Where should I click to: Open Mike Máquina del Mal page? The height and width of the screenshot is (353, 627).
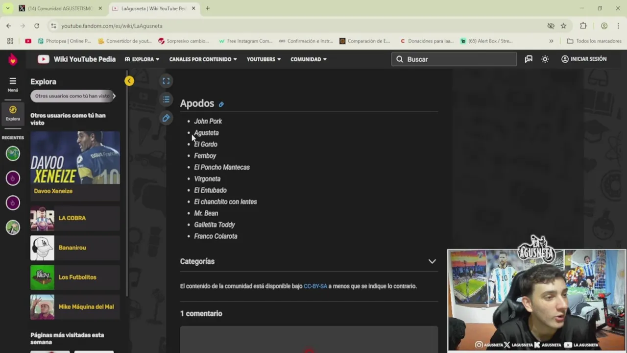[75, 307]
